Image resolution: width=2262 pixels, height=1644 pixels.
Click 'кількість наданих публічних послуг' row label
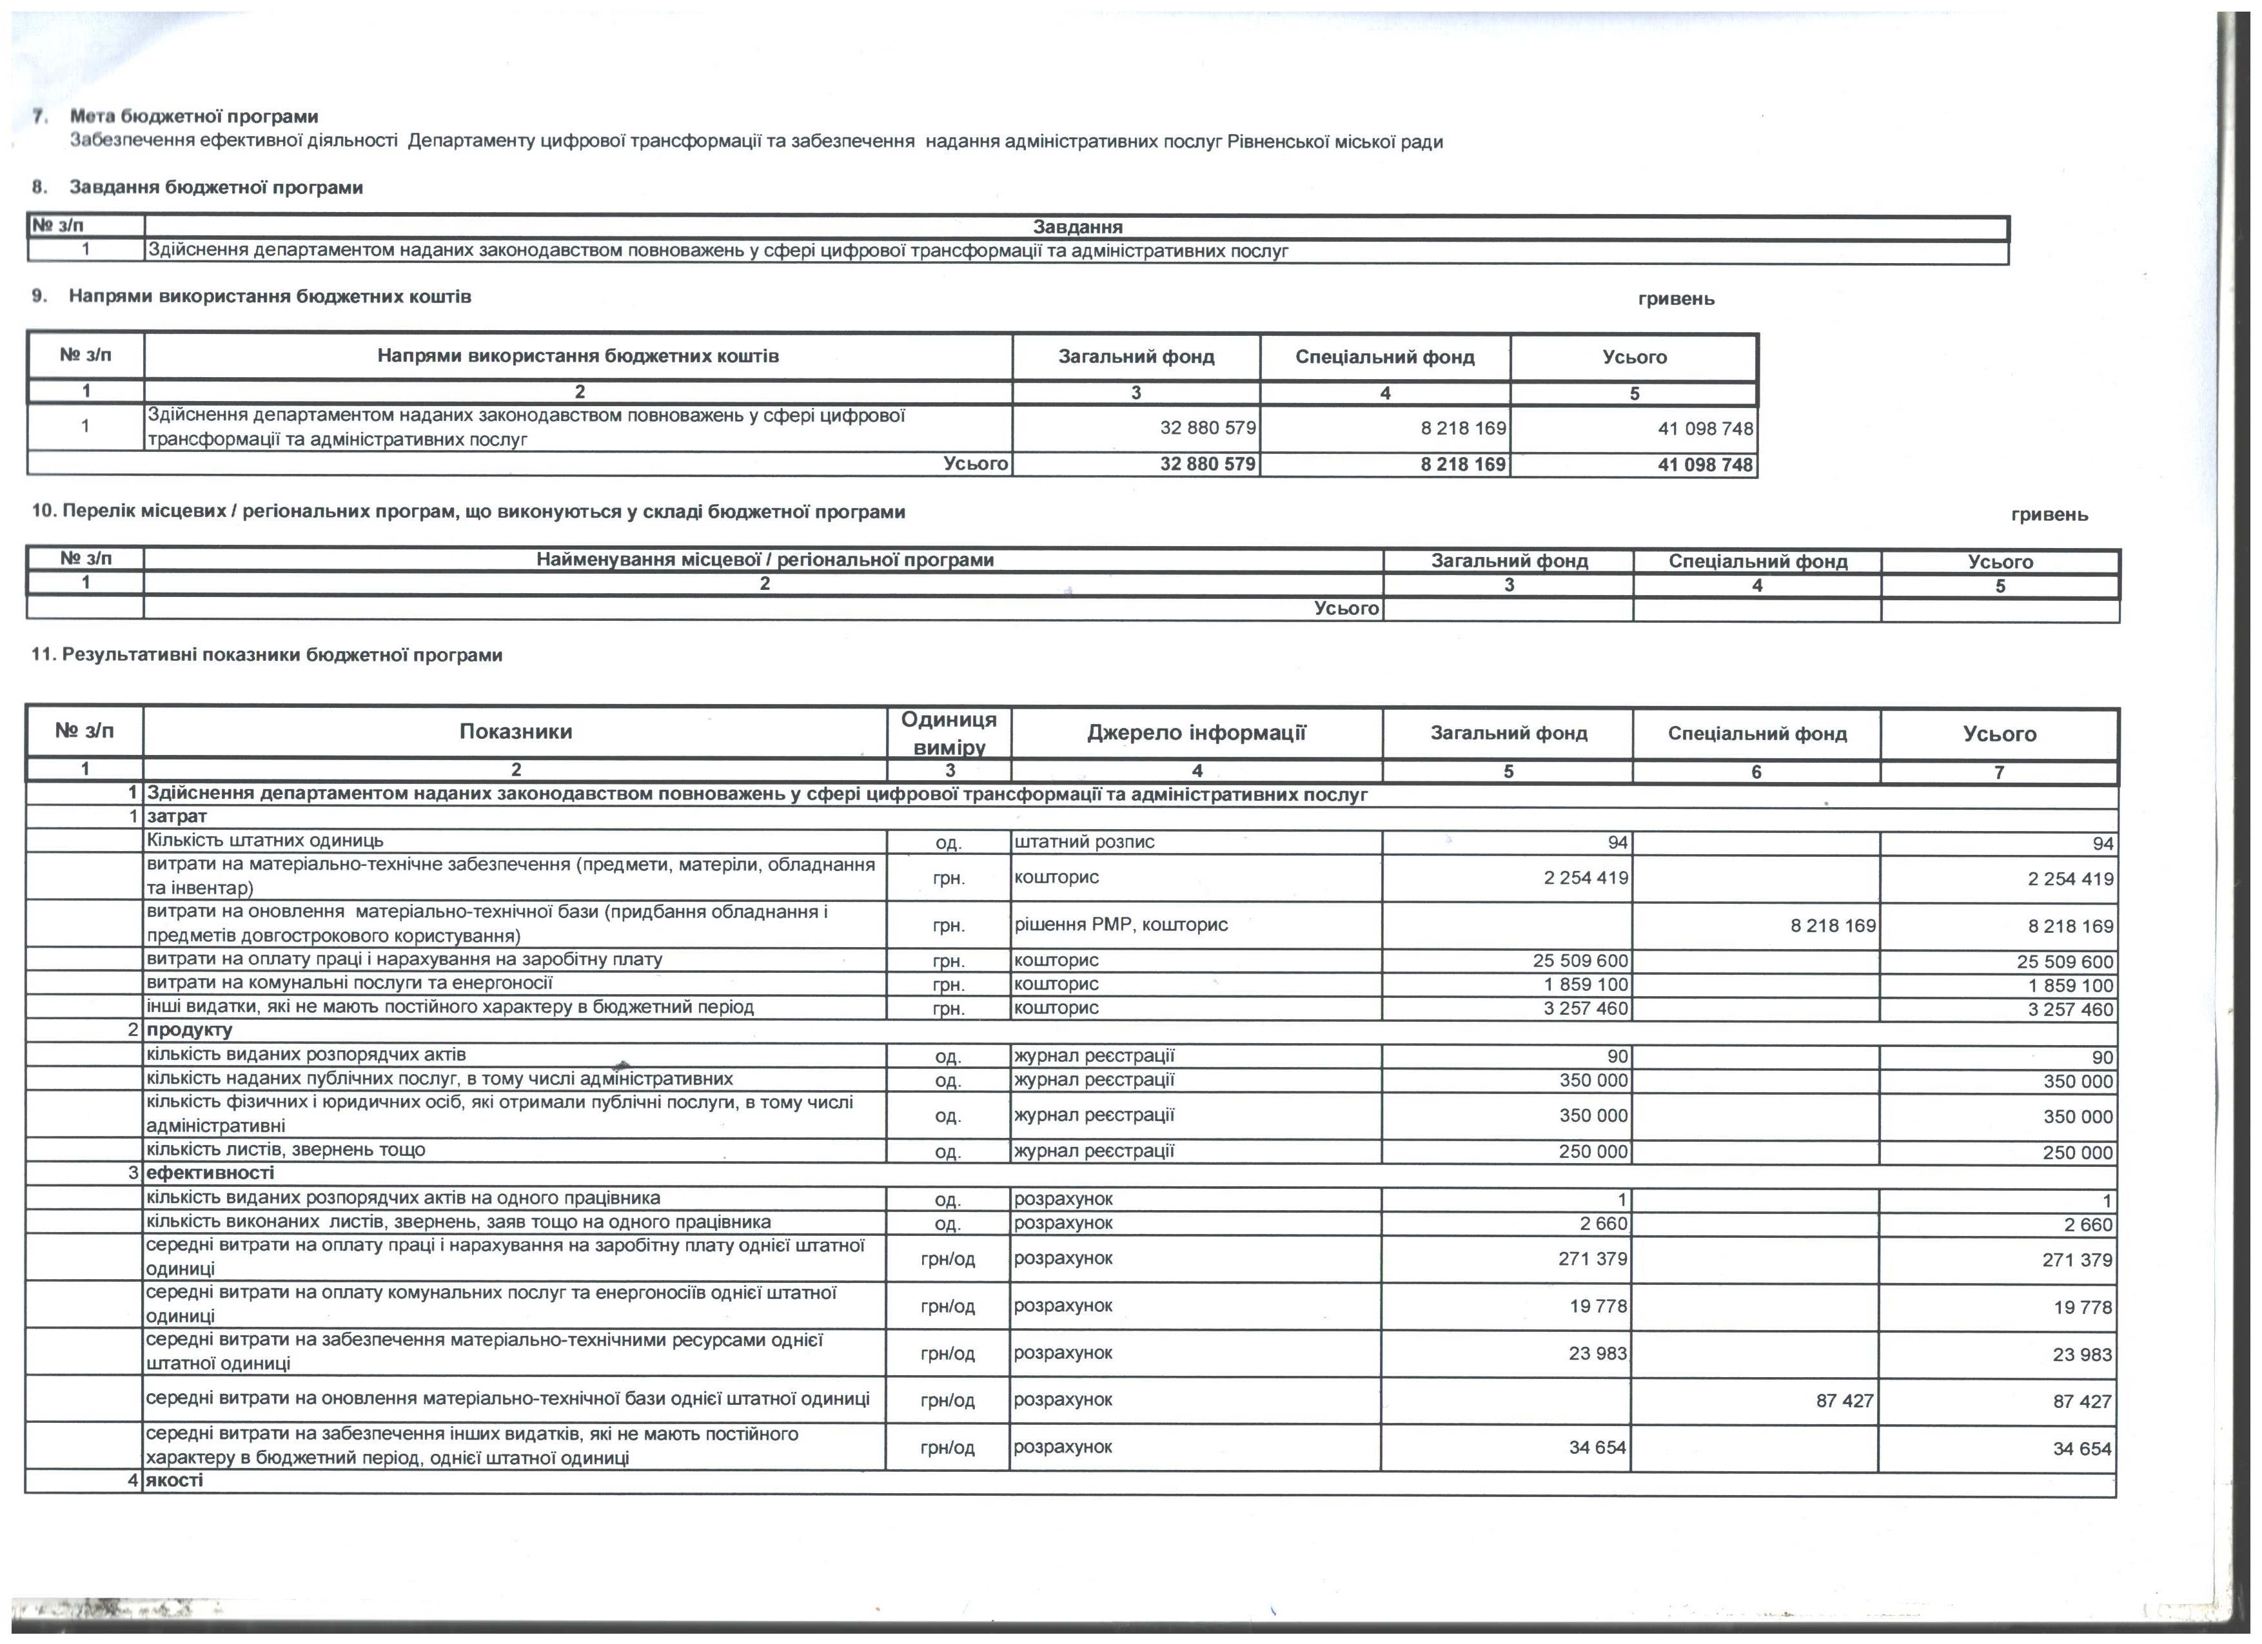(439, 1079)
